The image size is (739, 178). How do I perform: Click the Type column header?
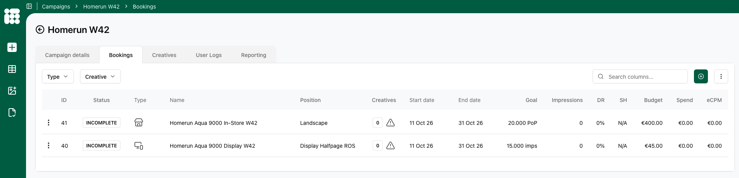(x=140, y=100)
